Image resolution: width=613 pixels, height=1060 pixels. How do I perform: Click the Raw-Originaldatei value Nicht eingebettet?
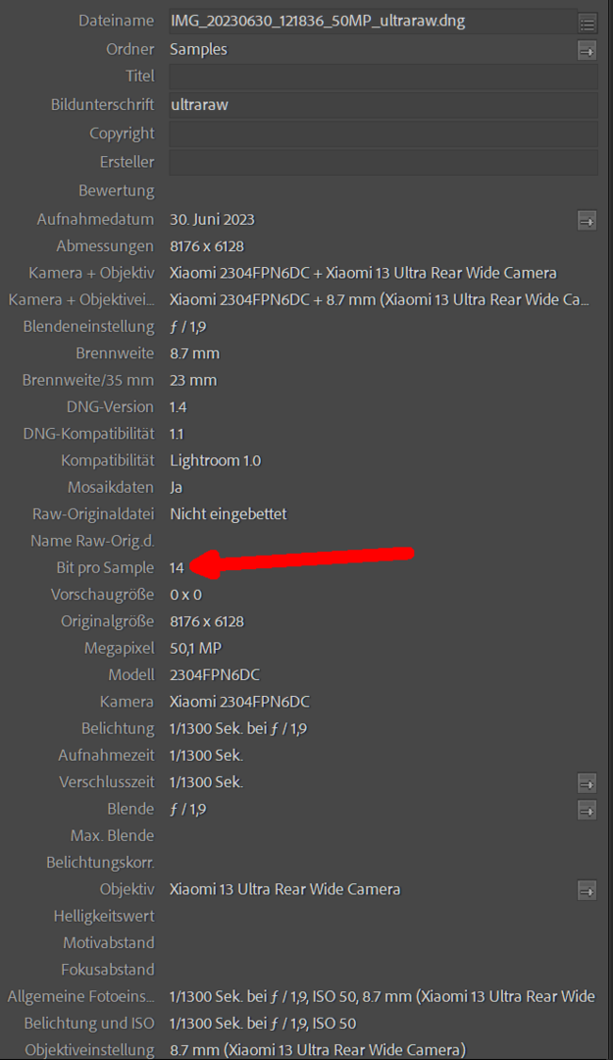[x=228, y=513]
